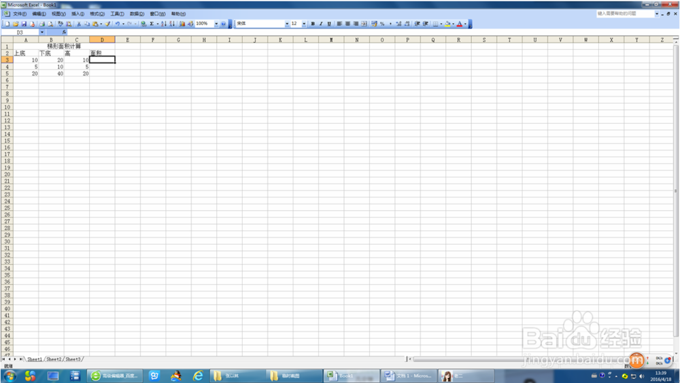Undo the last action
The image size is (680, 383).
(x=117, y=24)
